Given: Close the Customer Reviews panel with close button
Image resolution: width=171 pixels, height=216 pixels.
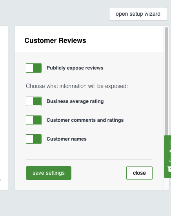Looking at the screenshot, I should (139, 173).
